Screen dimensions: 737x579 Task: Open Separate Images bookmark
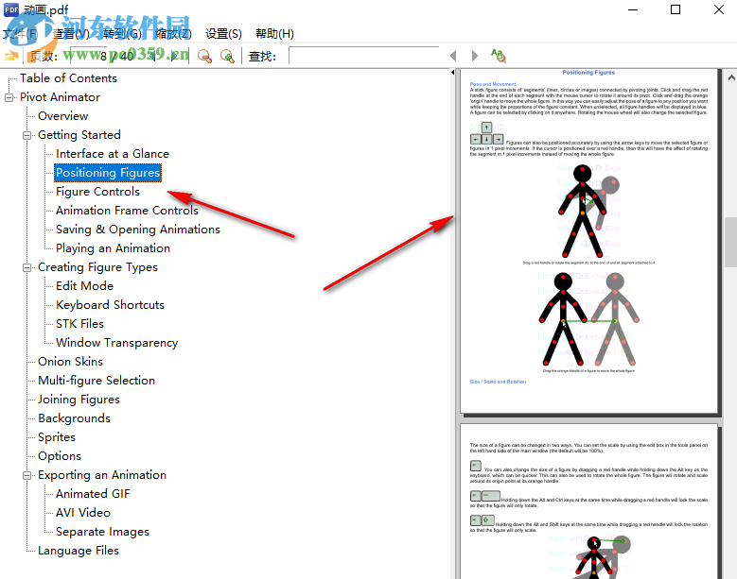[102, 532]
